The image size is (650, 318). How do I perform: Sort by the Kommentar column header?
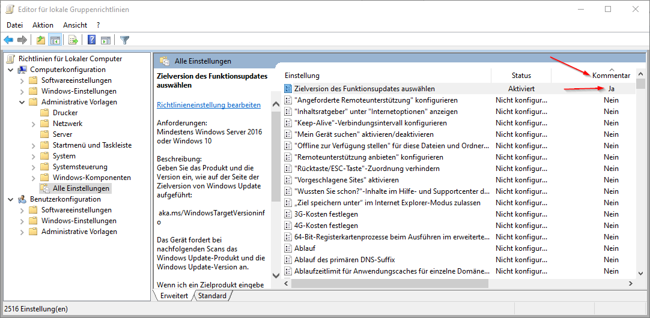[611, 76]
